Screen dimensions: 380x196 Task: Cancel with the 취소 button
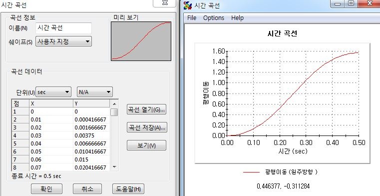click(x=87, y=188)
